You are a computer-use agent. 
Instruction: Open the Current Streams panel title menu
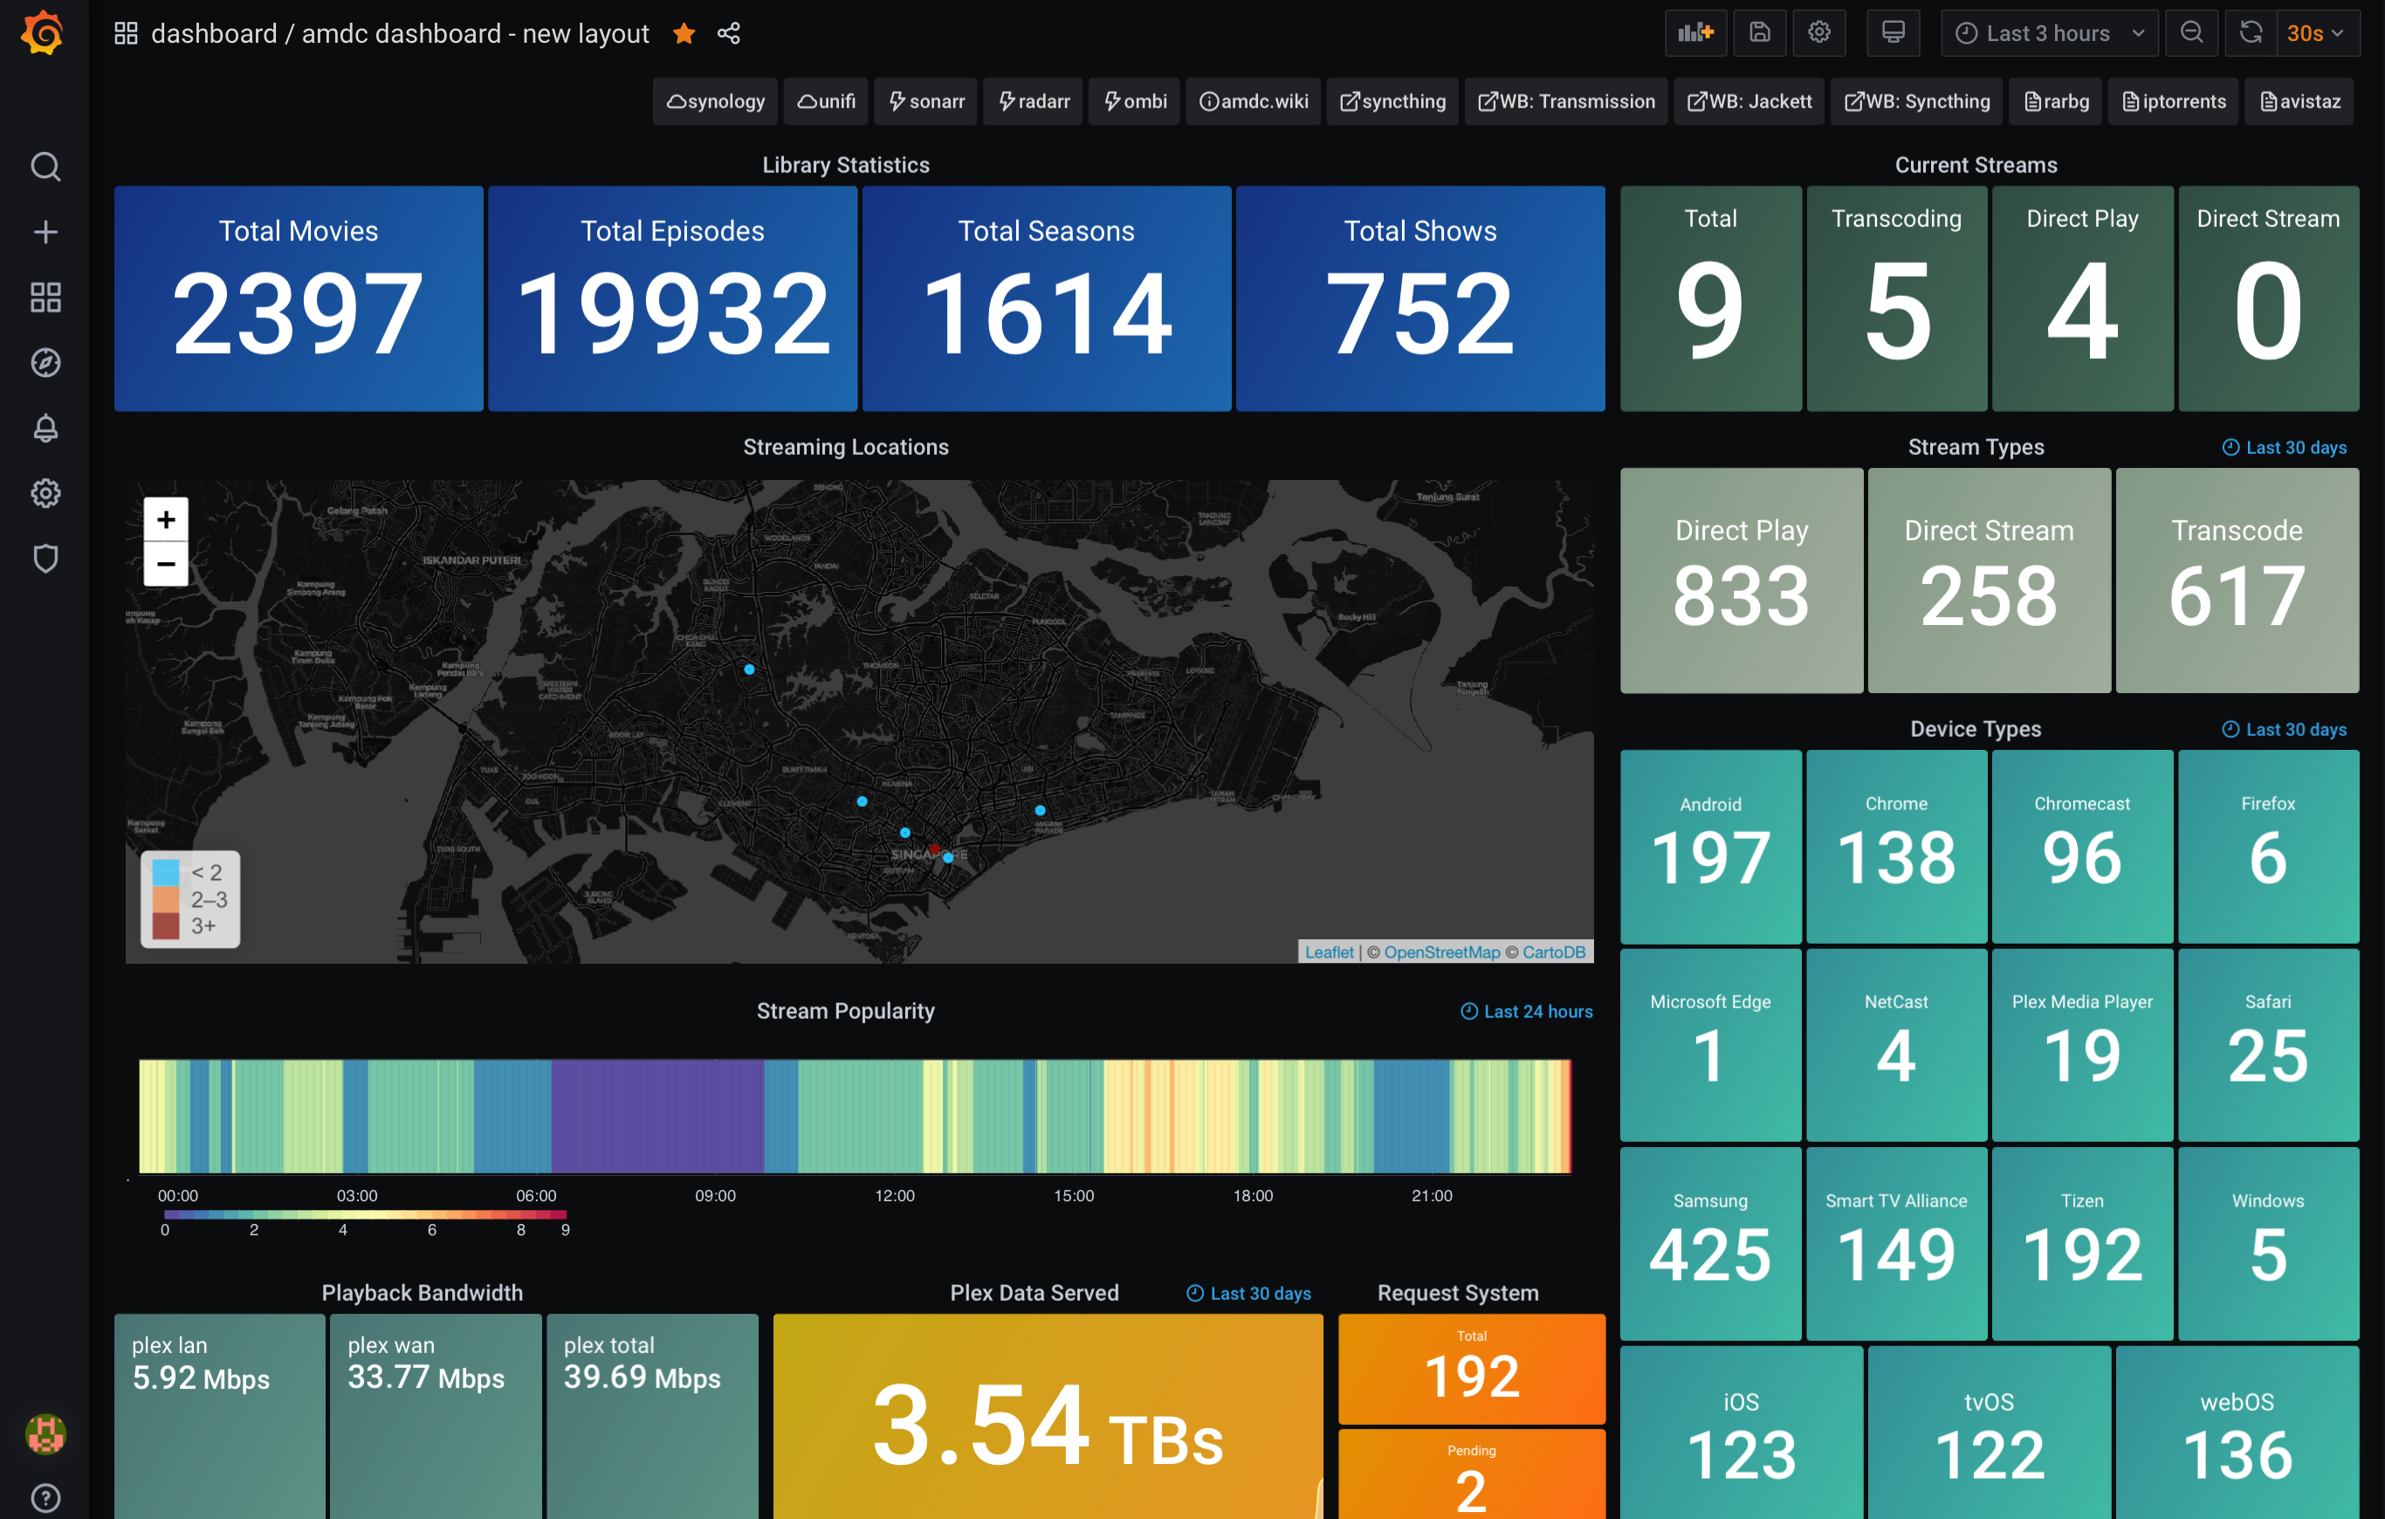1976,165
